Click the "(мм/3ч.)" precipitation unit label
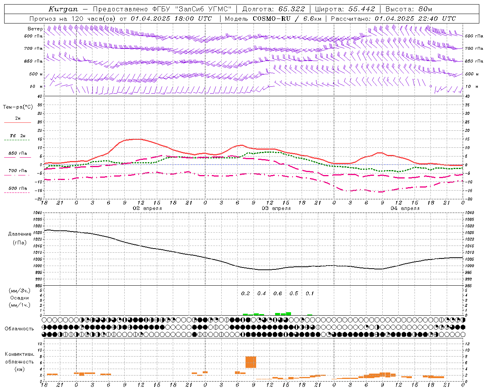 [20, 291]
